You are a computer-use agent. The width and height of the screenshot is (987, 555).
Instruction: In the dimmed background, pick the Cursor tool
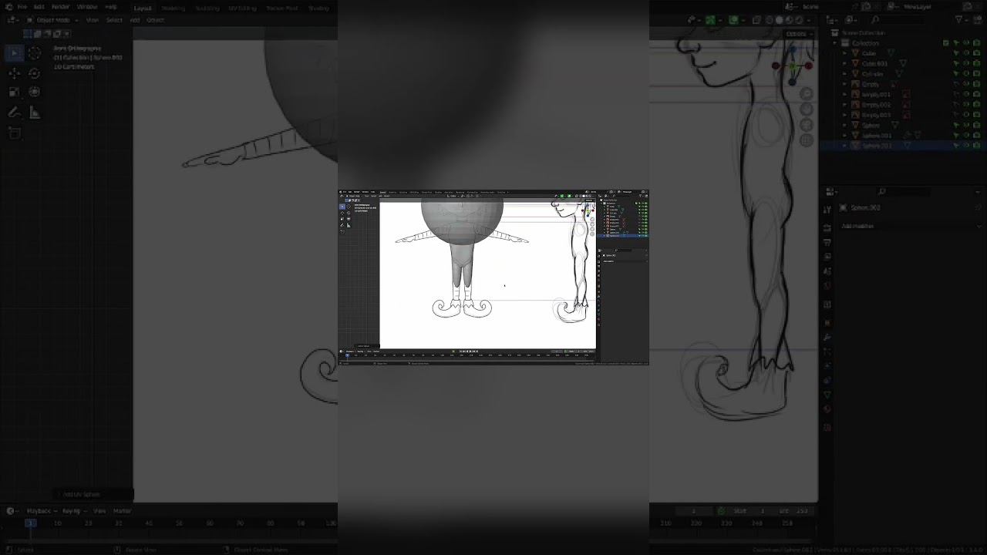tap(35, 52)
